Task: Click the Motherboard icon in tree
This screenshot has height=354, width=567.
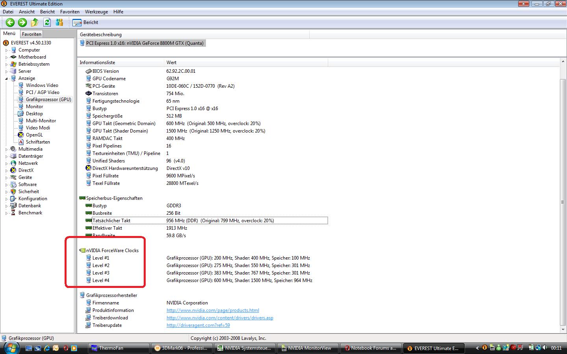Action: (x=13, y=57)
